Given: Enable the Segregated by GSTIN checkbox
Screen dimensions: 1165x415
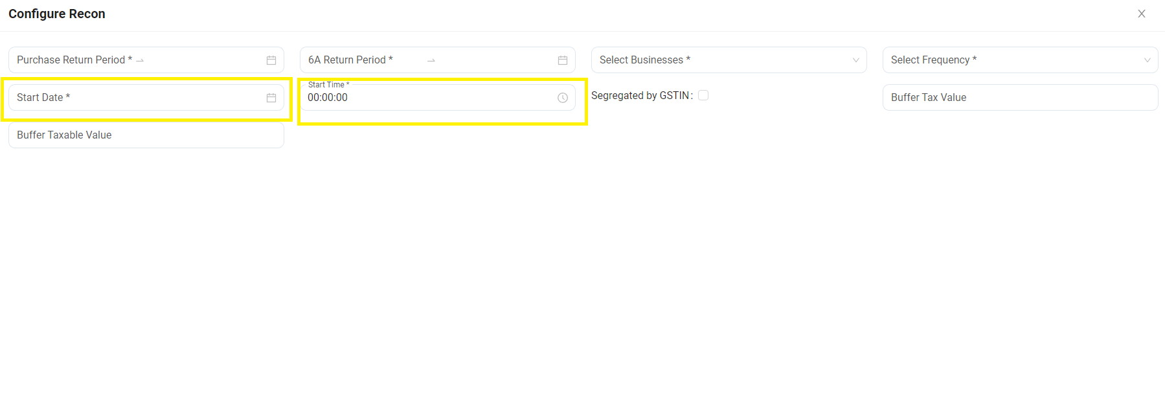Looking at the screenshot, I should (703, 95).
